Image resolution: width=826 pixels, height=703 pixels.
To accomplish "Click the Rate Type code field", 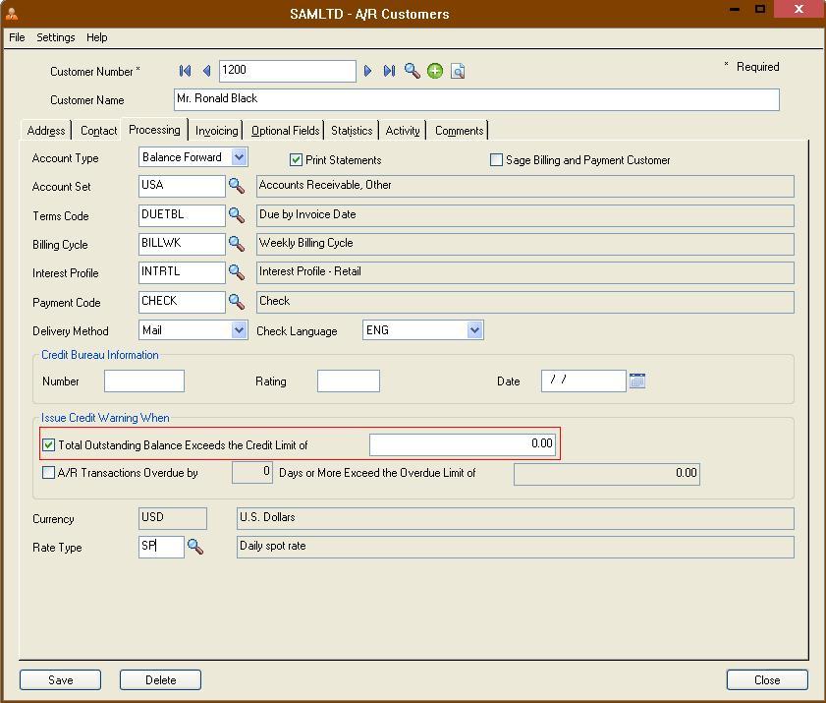I will [161, 547].
